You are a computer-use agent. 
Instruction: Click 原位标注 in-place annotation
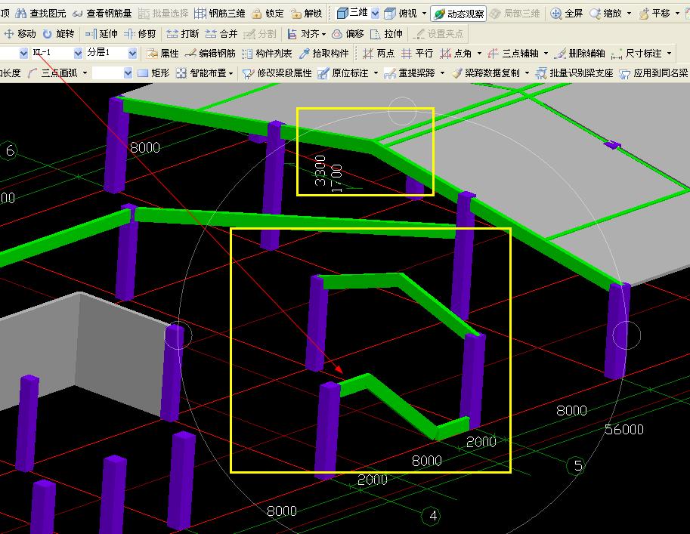tap(343, 73)
